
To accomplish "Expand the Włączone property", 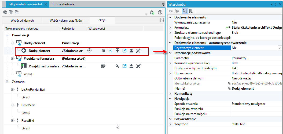I will click(x=170, y=124).
